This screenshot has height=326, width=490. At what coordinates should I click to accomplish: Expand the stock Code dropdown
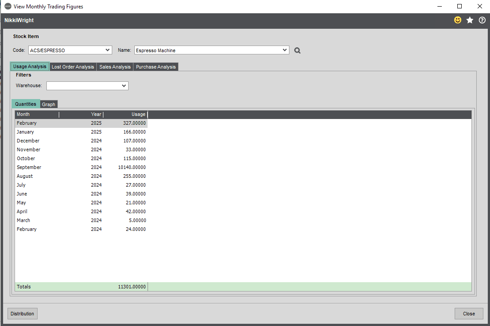point(107,50)
